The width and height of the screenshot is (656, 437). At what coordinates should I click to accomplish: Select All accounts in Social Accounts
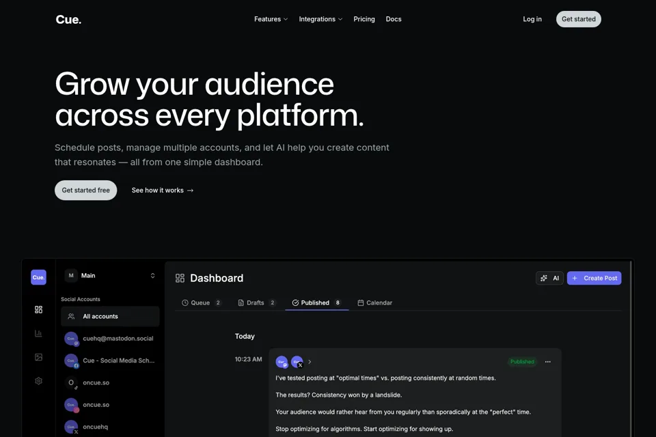point(110,317)
